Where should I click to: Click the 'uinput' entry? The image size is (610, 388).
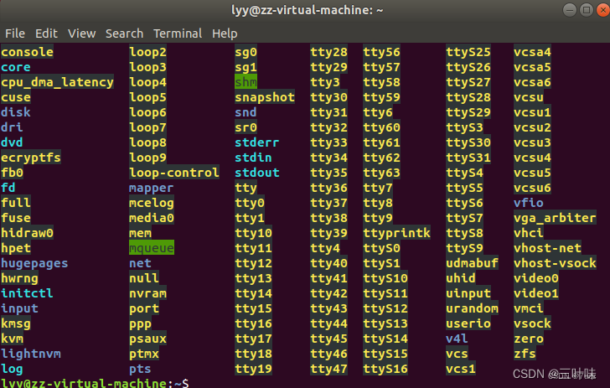pos(468,293)
